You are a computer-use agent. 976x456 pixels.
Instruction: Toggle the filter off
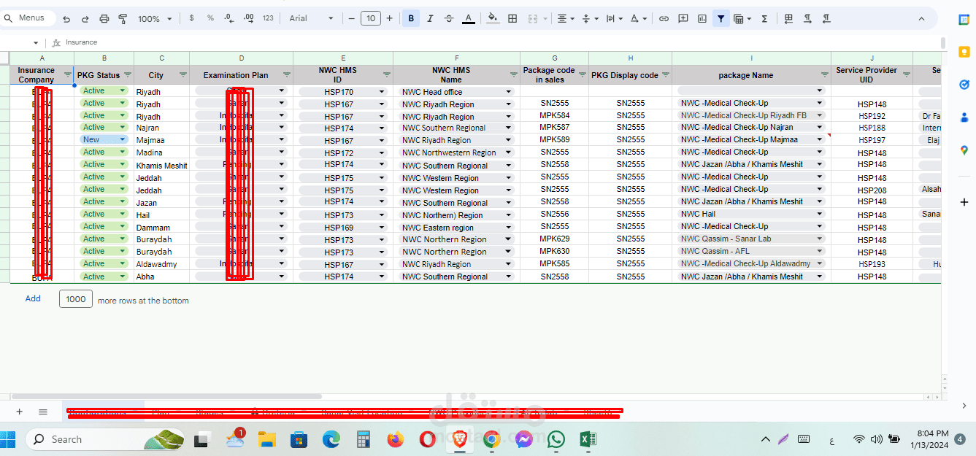(721, 18)
